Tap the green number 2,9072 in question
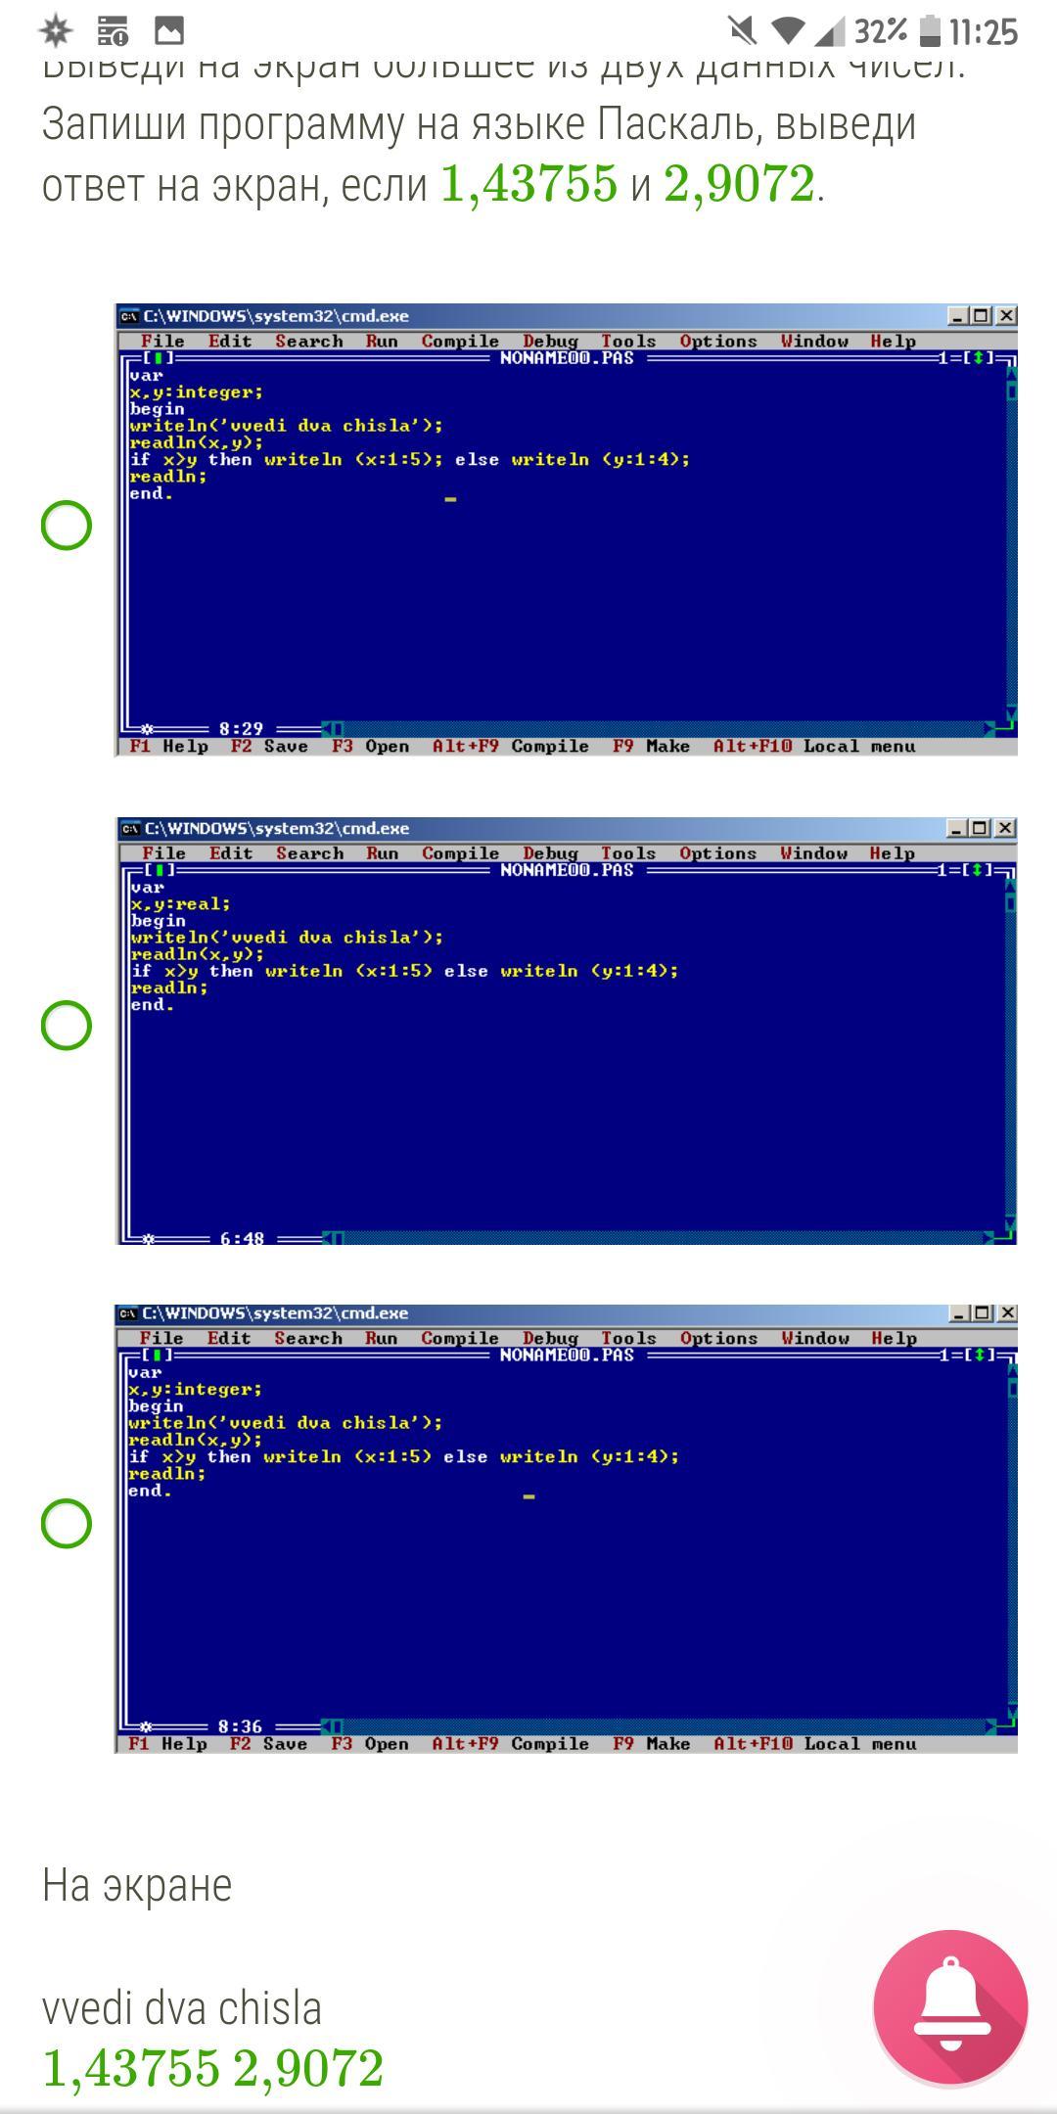 [739, 183]
